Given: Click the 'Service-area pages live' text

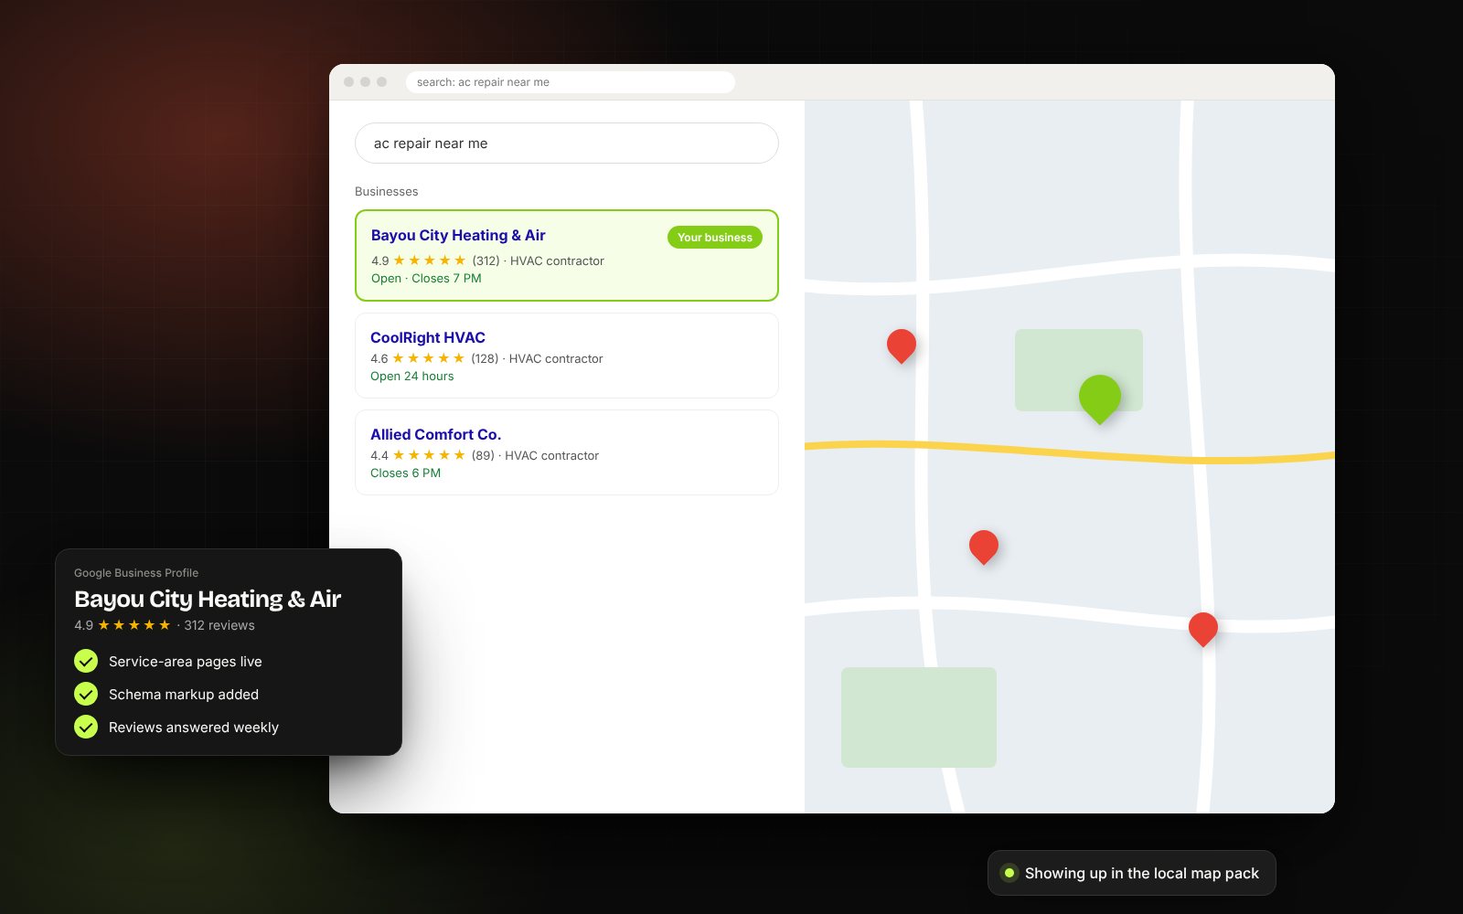Looking at the screenshot, I should [x=186, y=661].
